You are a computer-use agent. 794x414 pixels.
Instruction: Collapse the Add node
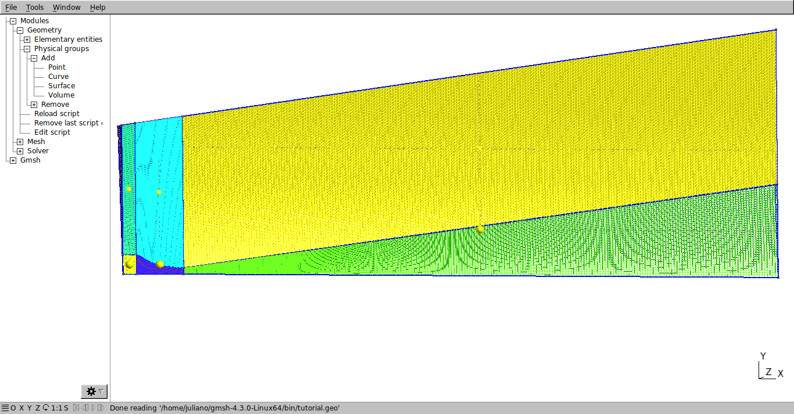click(34, 58)
